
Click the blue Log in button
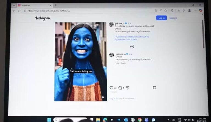[x=161, y=18]
